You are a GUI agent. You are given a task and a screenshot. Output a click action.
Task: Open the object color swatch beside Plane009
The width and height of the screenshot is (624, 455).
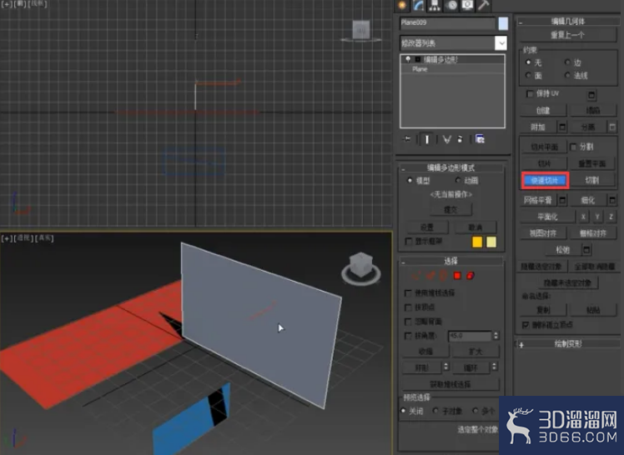(503, 23)
